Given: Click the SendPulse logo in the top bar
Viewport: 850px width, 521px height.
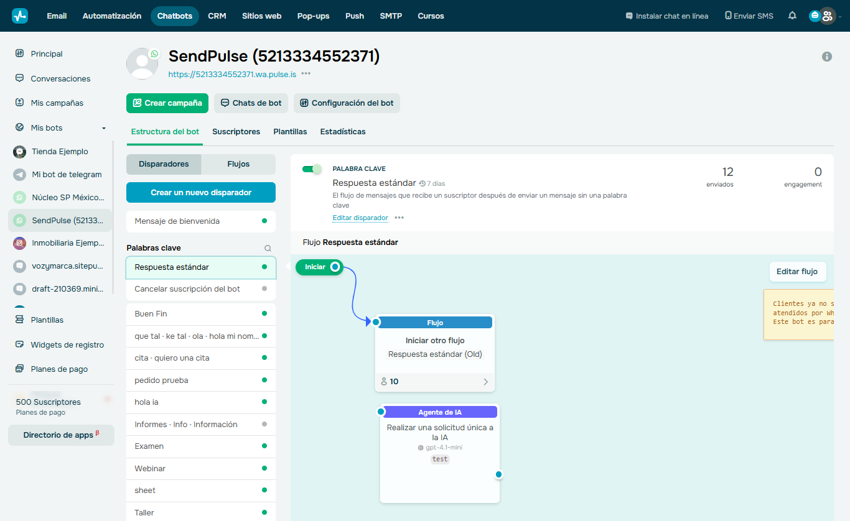Looking at the screenshot, I should (19, 16).
